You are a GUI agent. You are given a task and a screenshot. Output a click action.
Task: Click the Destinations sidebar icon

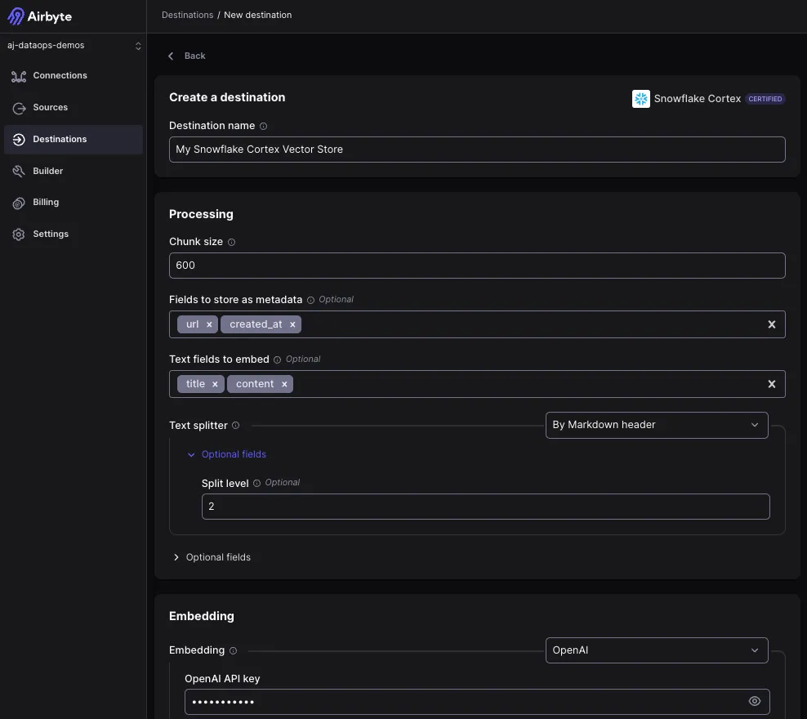point(19,140)
